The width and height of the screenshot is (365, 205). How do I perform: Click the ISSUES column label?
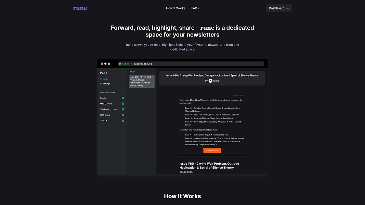click(x=132, y=72)
